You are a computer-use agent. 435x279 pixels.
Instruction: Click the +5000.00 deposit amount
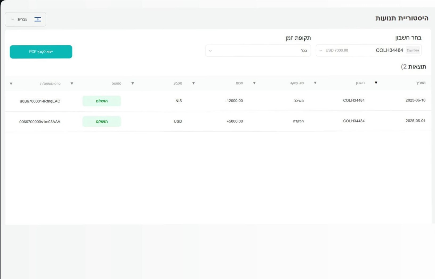235,121
